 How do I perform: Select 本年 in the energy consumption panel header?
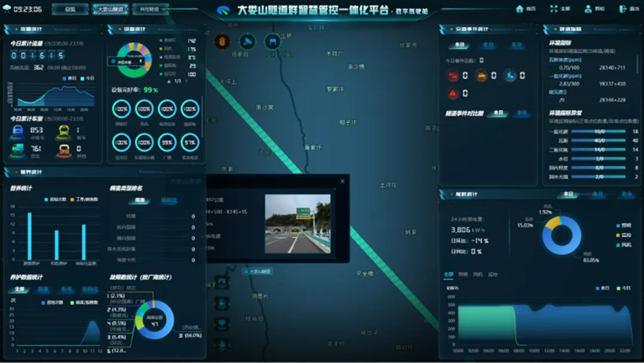pyautogui.click(x=627, y=194)
